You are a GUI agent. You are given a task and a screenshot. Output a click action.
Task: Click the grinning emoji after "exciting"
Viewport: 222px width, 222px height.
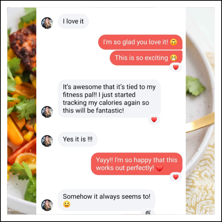click(174, 58)
